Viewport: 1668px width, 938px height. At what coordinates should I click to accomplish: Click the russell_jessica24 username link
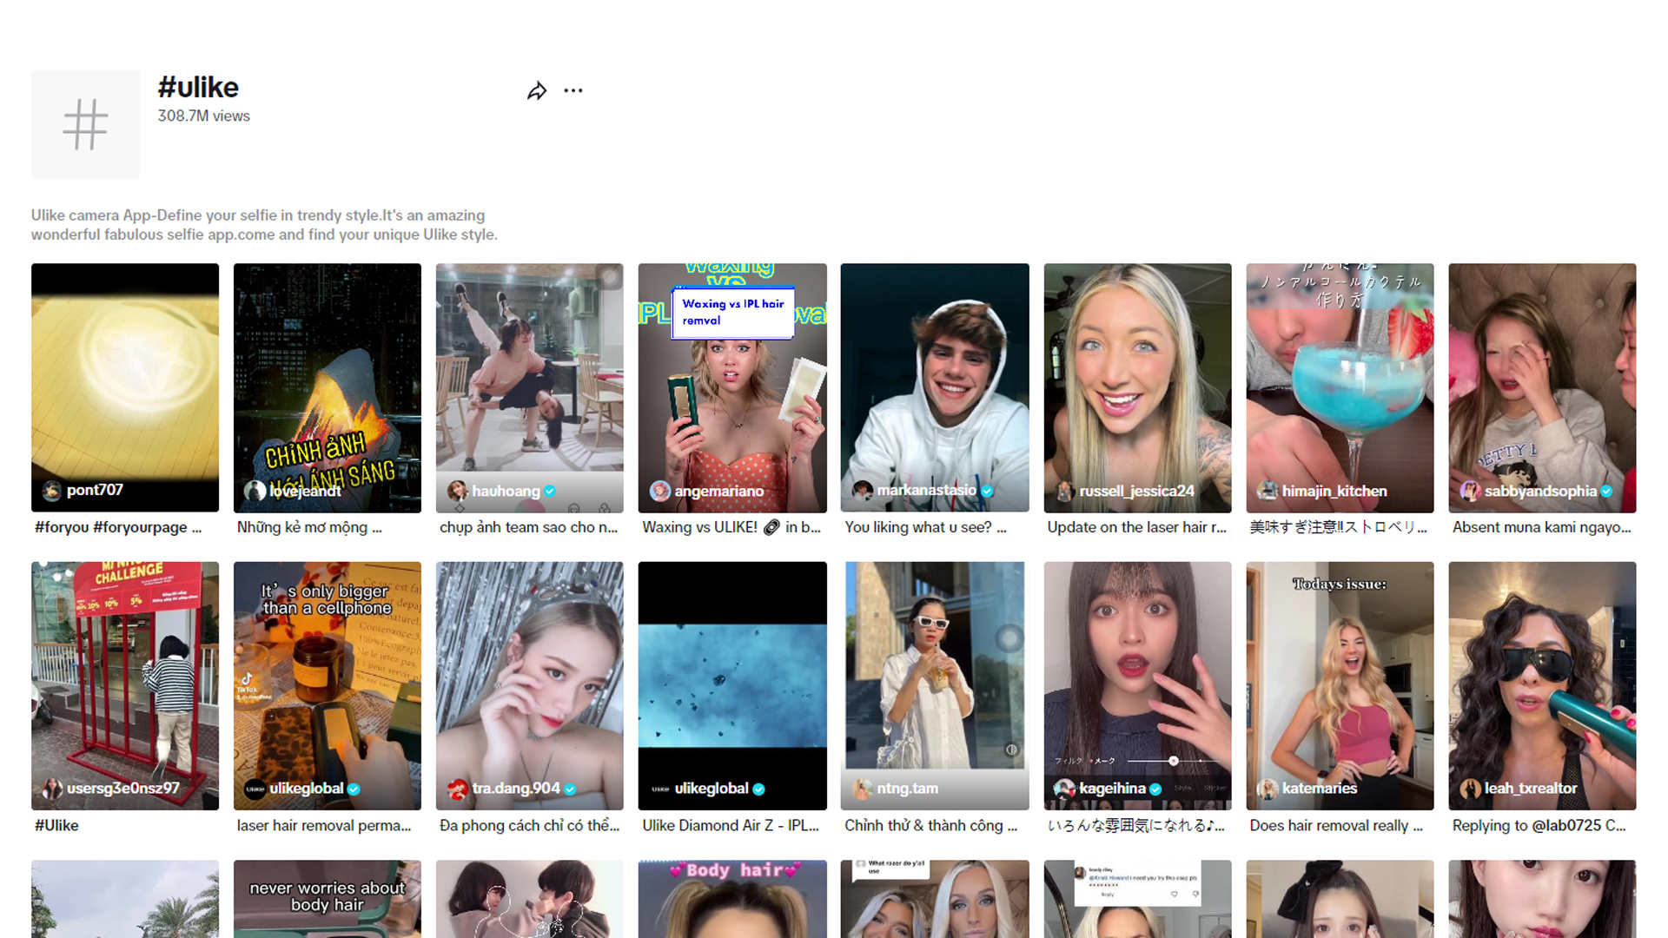click(1136, 492)
